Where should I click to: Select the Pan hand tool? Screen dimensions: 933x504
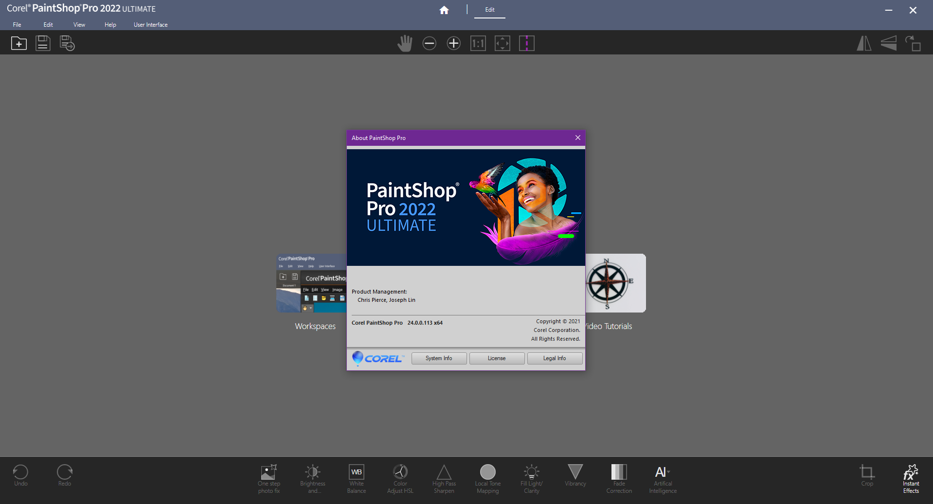coord(405,43)
